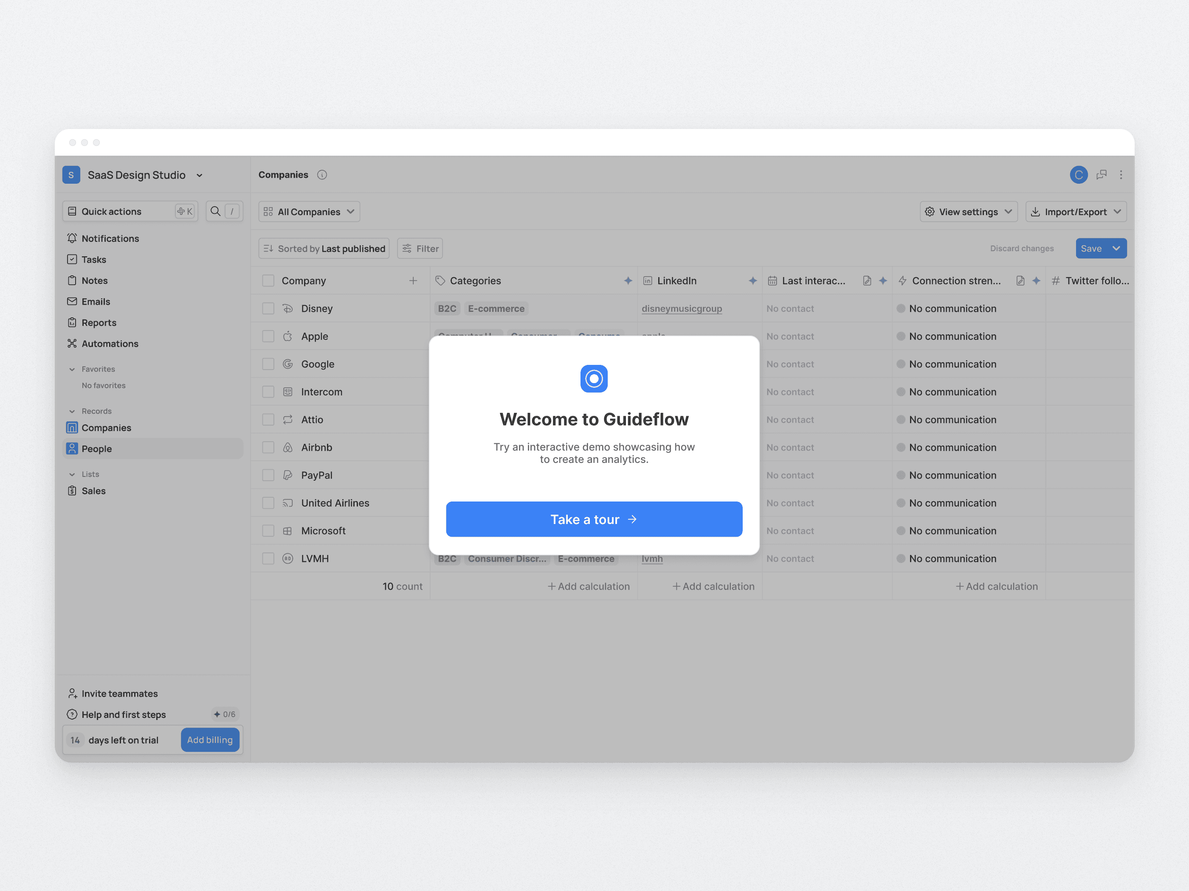Check the Apple row checkbox
The image size is (1189, 891).
point(268,336)
